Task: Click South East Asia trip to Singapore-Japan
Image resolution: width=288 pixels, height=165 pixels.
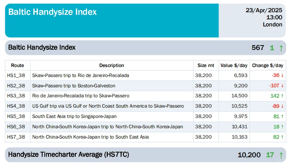Action: [74, 116]
